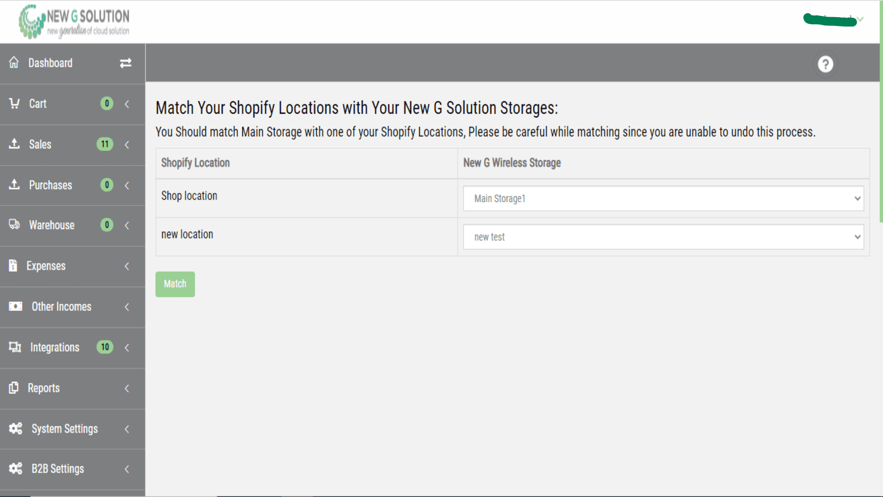
Task: Open the B2B Settings menu item
Action: pos(58,469)
